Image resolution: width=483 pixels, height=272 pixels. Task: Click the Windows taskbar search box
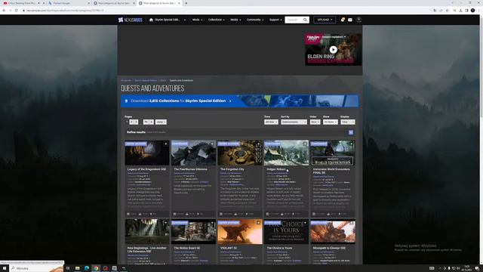point(36,268)
